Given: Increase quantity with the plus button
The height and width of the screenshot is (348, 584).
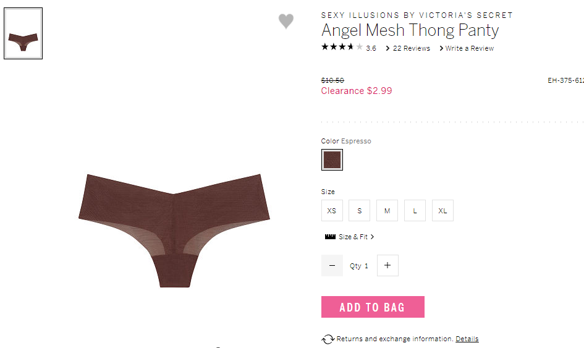Looking at the screenshot, I should [387, 265].
